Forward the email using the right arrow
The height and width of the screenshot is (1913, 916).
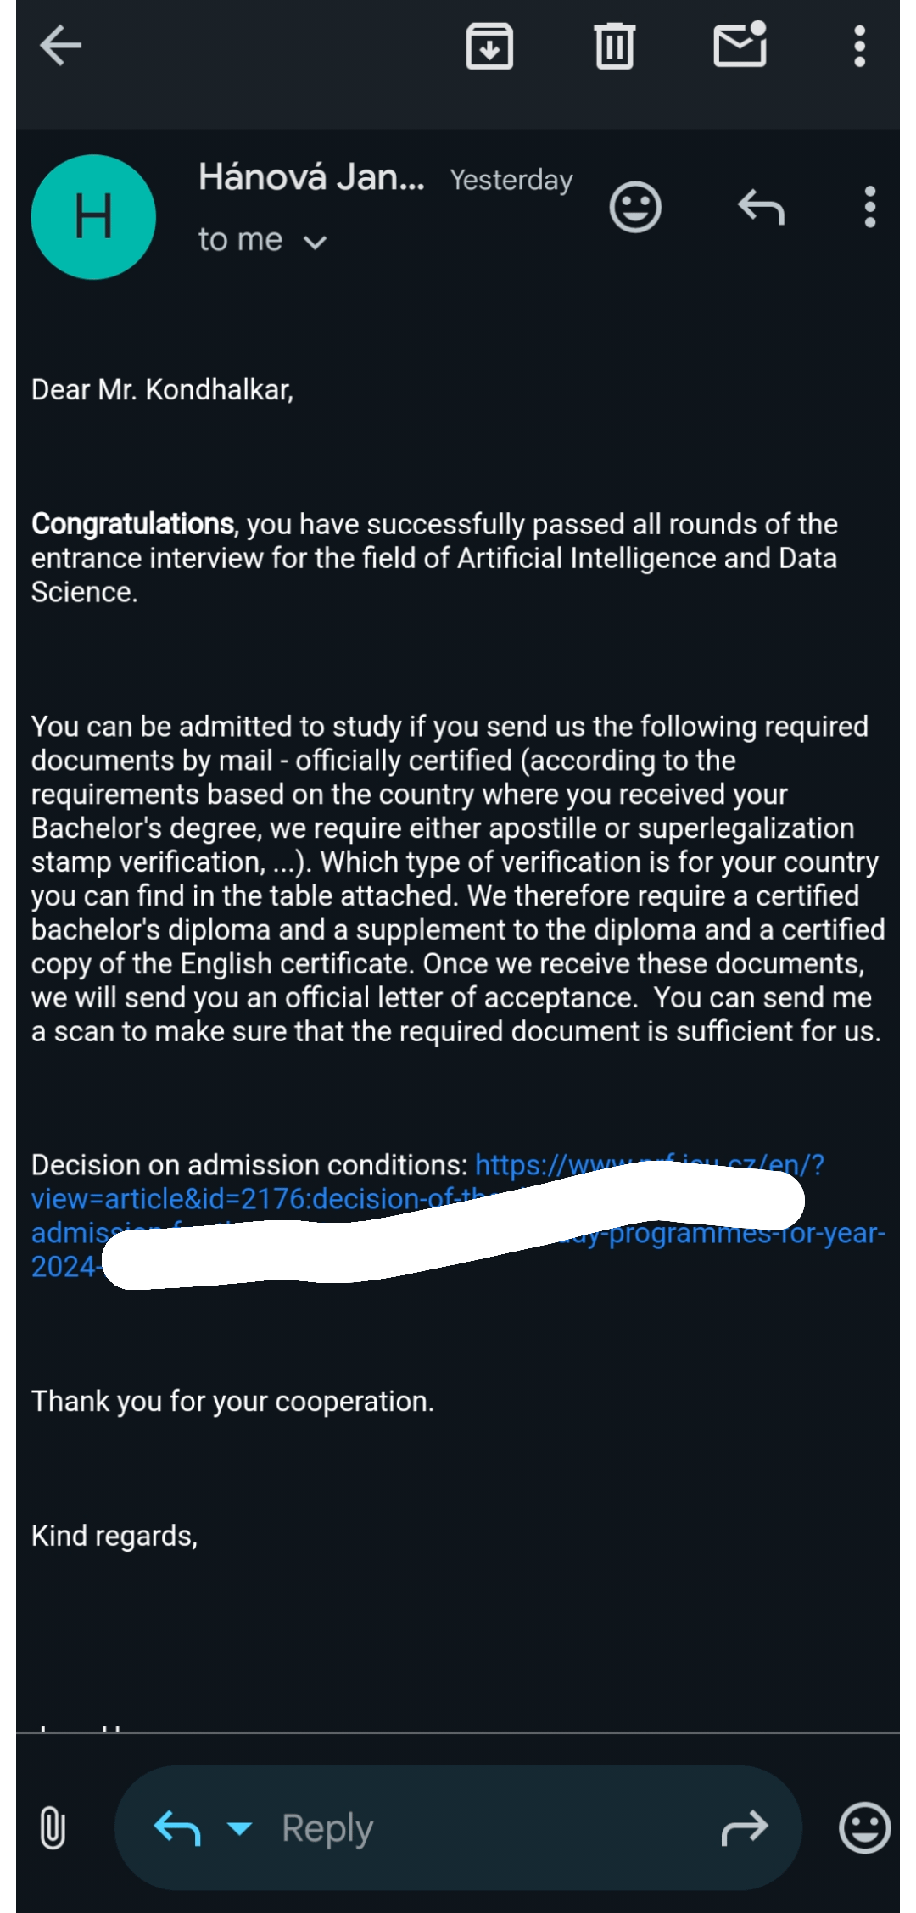[744, 1828]
